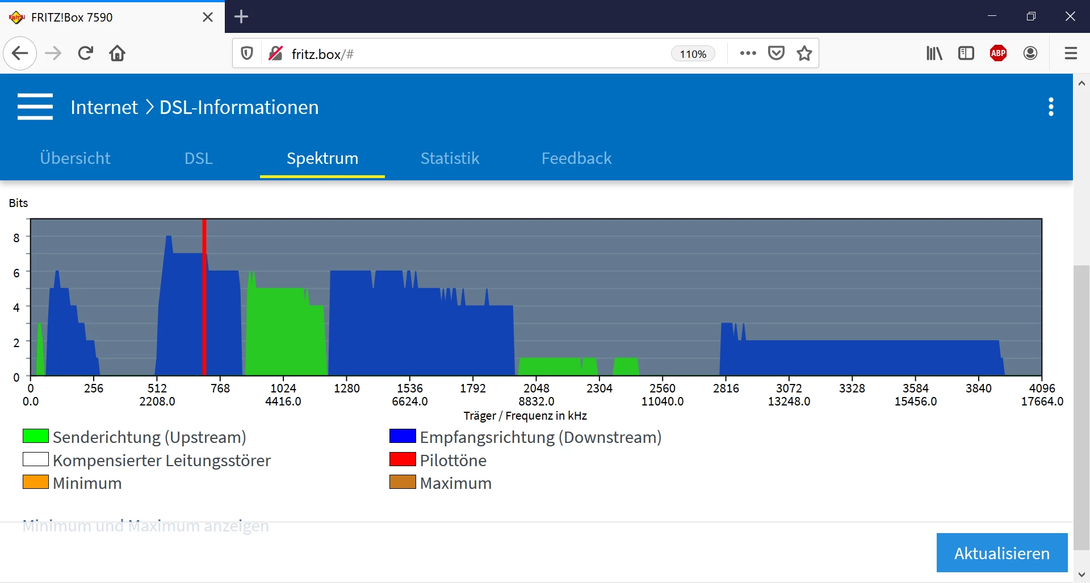
Task: Bookmark this page with the star
Action: [804, 53]
